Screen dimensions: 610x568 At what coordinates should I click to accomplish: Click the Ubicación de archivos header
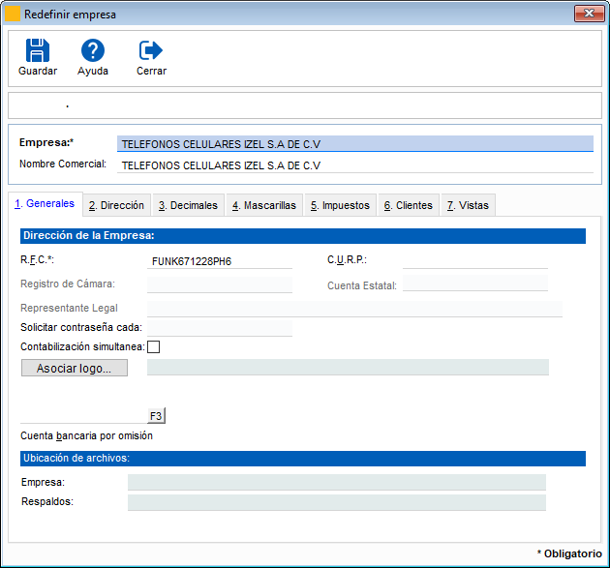click(x=303, y=459)
